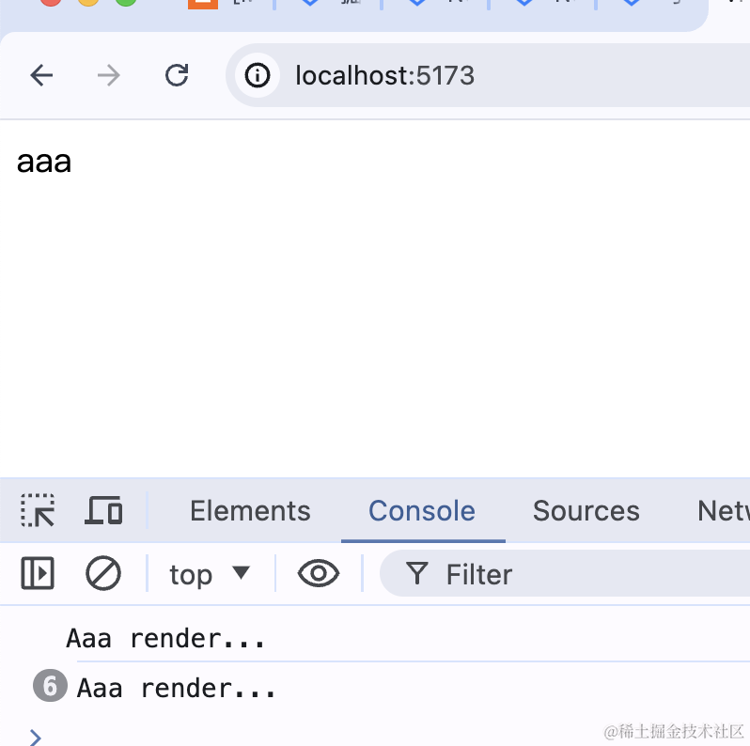Screen dimensions: 750x746
Task: Reload the localhost page
Action: (x=177, y=75)
